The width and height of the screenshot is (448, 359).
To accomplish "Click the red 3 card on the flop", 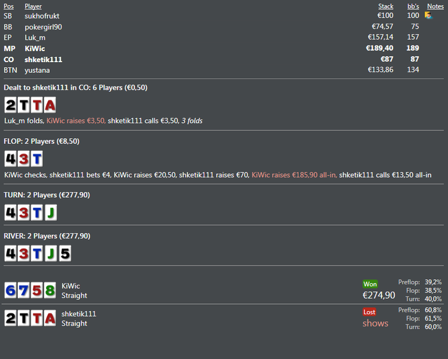I will (24, 159).
